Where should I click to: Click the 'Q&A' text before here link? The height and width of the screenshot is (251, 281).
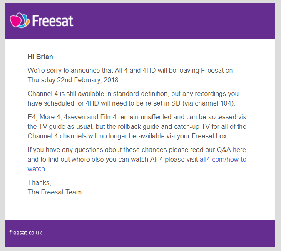224,150
